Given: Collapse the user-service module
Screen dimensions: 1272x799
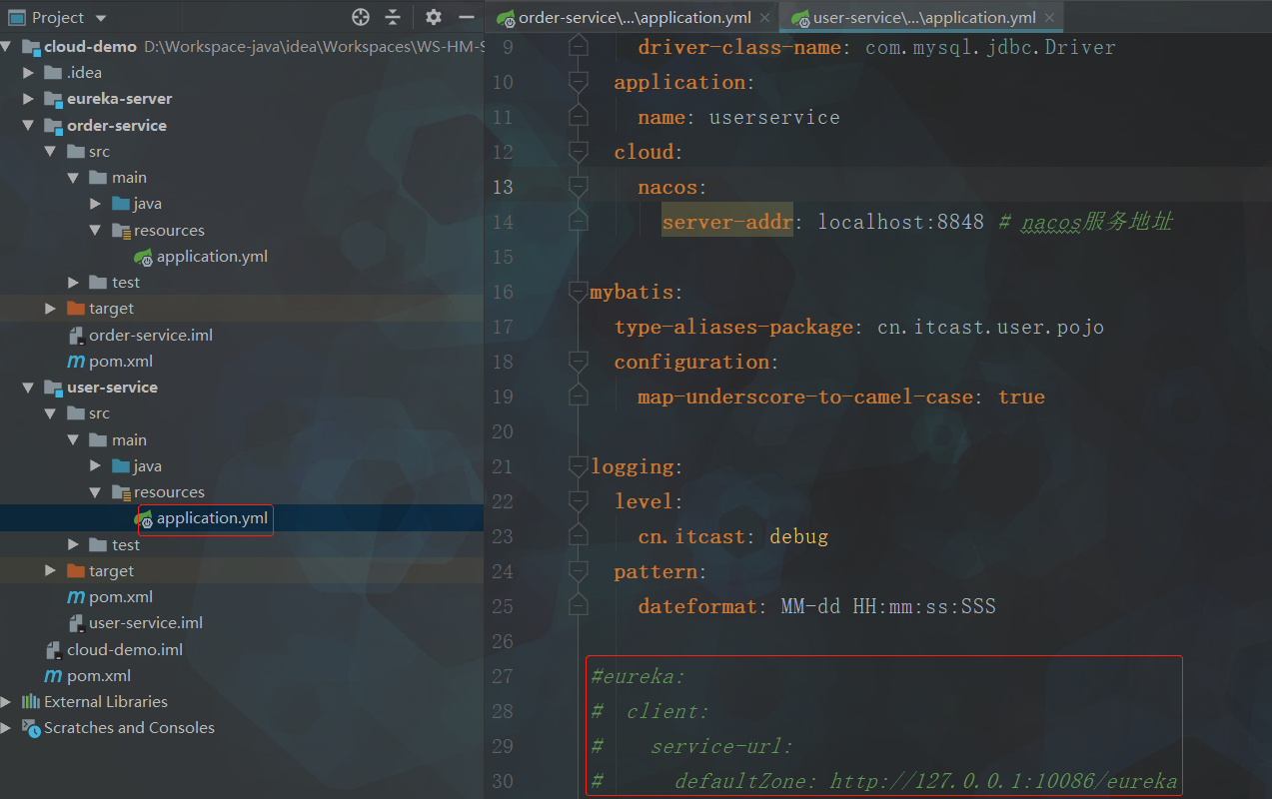Looking at the screenshot, I should click(x=28, y=388).
